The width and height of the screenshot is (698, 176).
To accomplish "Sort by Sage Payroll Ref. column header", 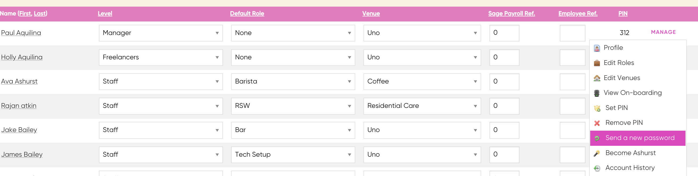I will click(511, 14).
